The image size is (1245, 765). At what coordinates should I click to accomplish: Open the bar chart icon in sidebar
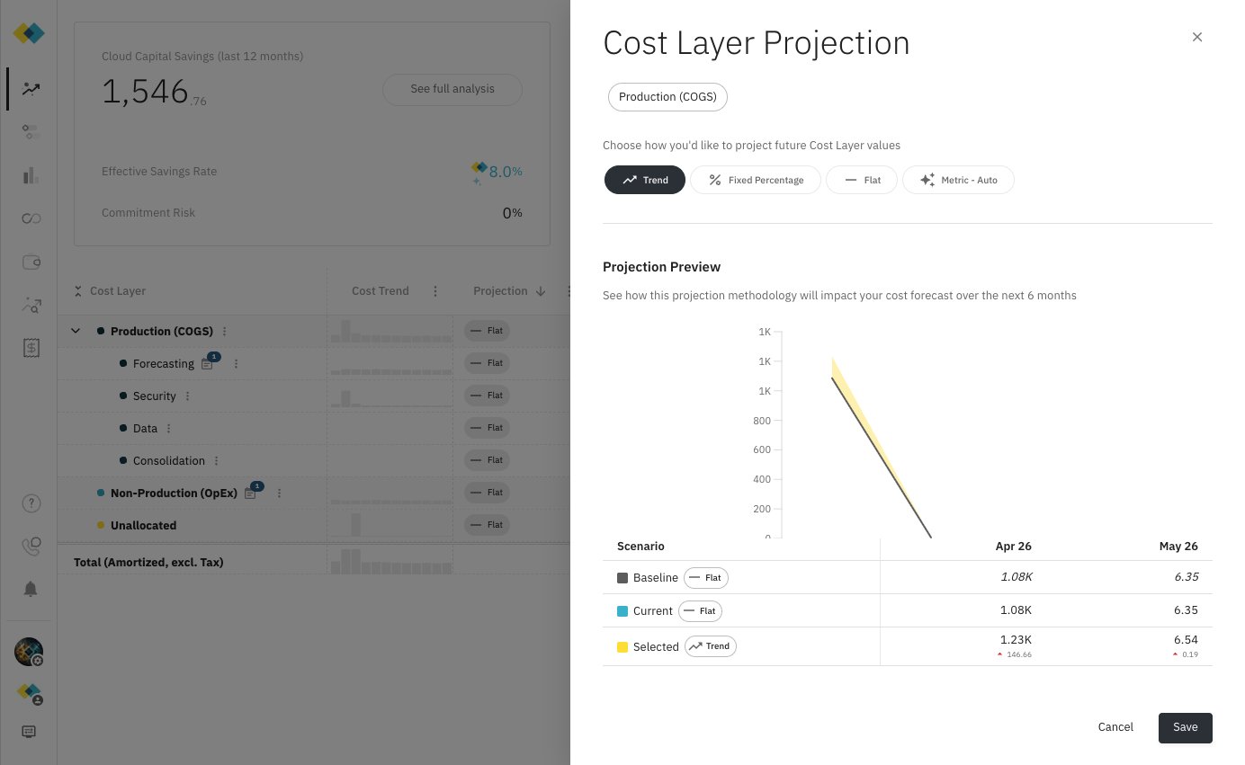31,175
